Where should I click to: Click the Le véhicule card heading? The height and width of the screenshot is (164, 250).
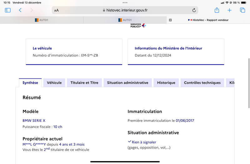(42, 48)
